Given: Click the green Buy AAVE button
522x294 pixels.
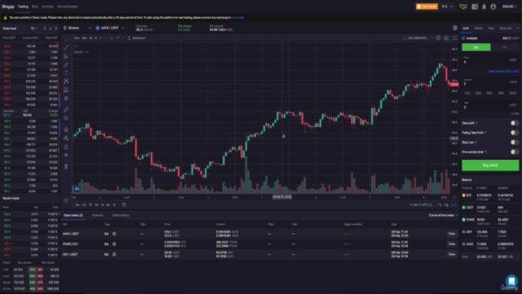Looking at the screenshot, I should point(490,165).
